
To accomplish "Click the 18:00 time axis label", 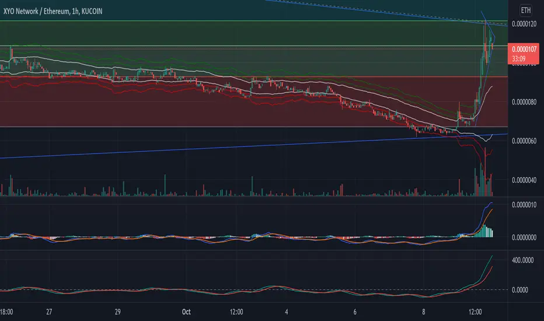I will [6, 312].
